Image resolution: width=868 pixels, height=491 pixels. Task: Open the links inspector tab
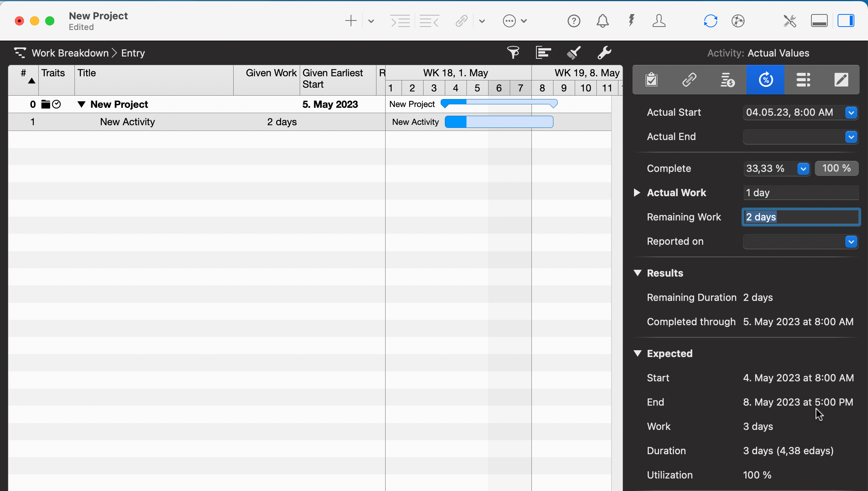(x=689, y=80)
